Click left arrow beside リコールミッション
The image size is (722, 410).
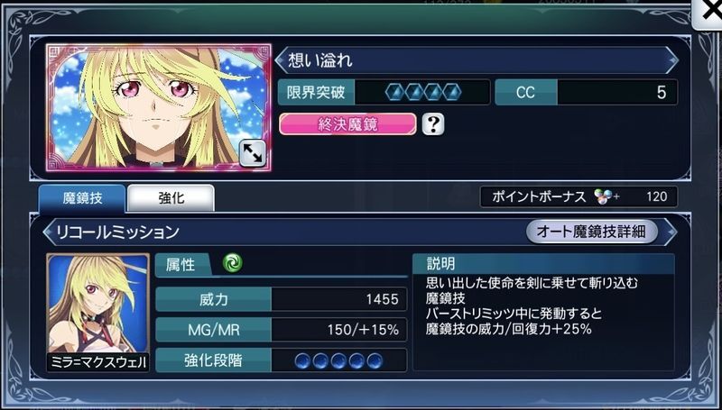point(48,232)
